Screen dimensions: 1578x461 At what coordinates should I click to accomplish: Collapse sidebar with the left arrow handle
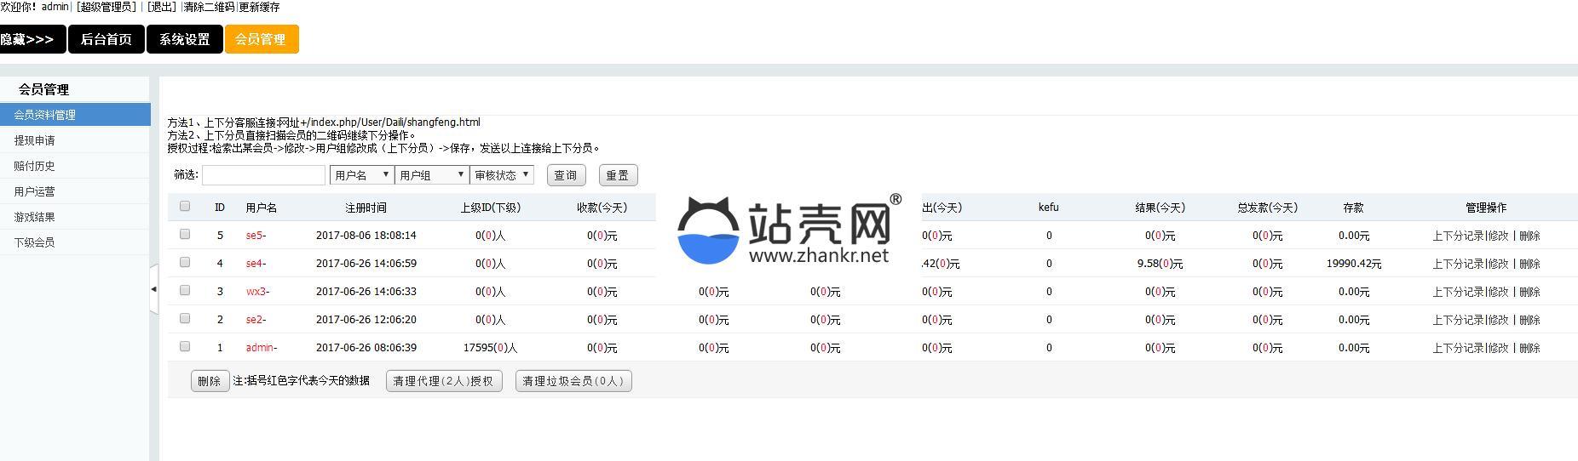[x=153, y=289]
